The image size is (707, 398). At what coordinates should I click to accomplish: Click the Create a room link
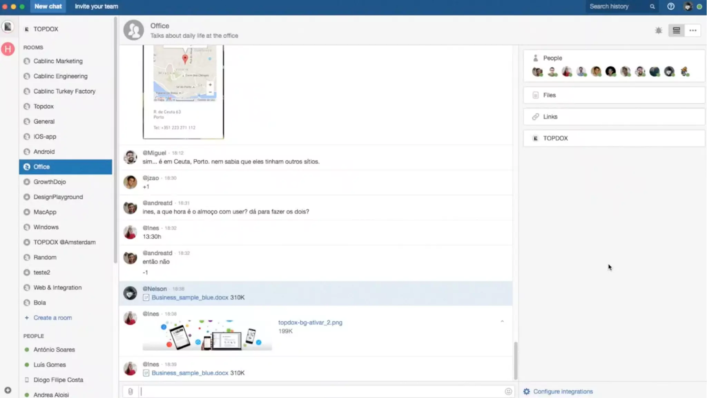tap(52, 318)
